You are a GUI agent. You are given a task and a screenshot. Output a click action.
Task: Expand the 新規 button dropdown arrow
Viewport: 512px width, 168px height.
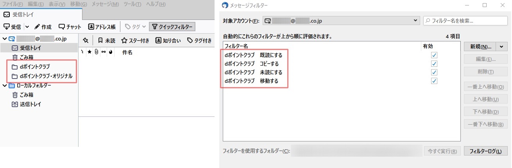(x=502, y=46)
